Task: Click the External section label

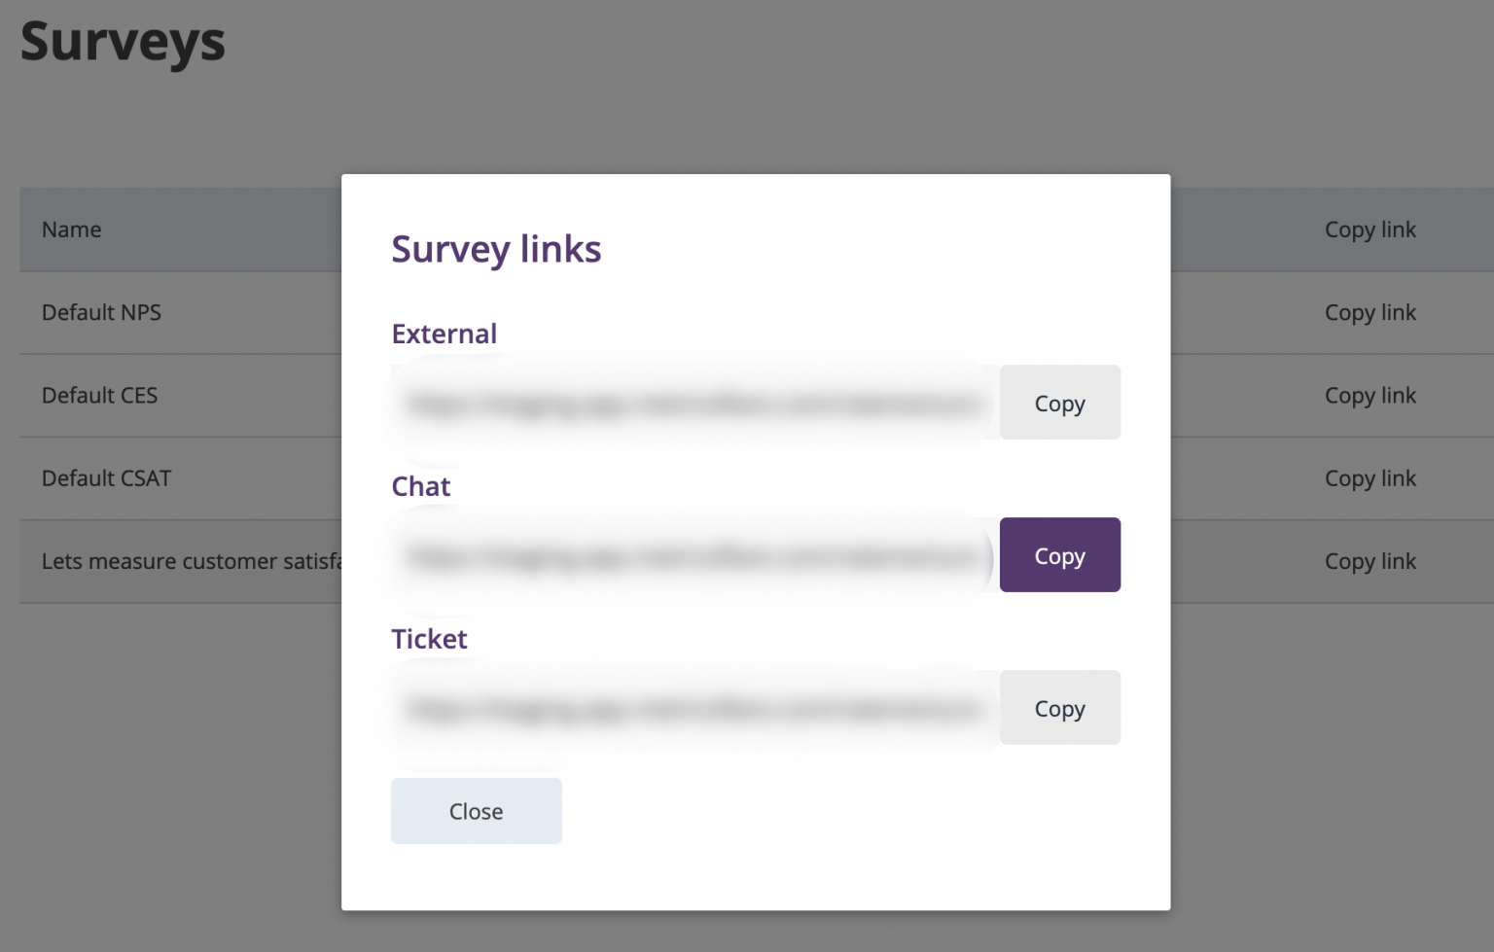Action: 444,333
